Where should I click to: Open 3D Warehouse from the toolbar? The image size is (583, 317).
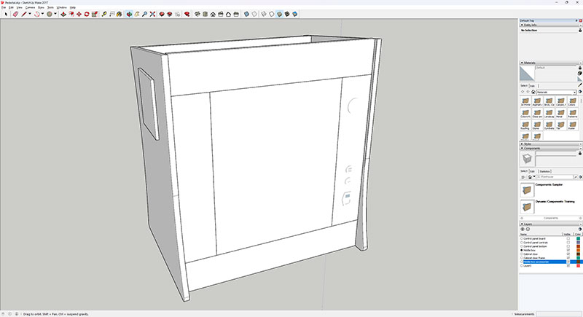point(161,14)
